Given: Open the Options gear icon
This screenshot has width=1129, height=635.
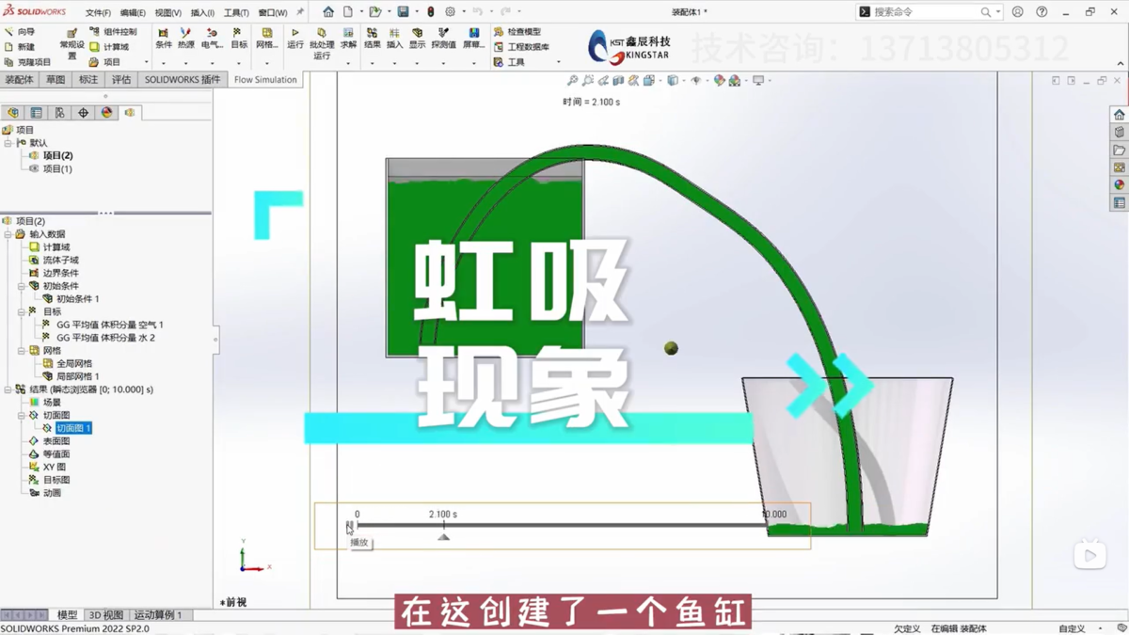Looking at the screenshot, I should [x=450, y=12].
